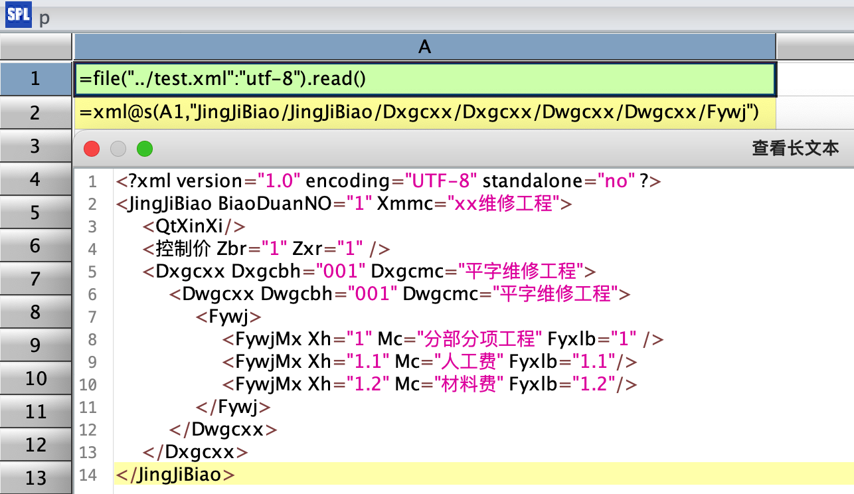Image resolution: width=854 pixels, height=494 pixels.
Task: Close the long text viewer window
Action: click(92, 149)
